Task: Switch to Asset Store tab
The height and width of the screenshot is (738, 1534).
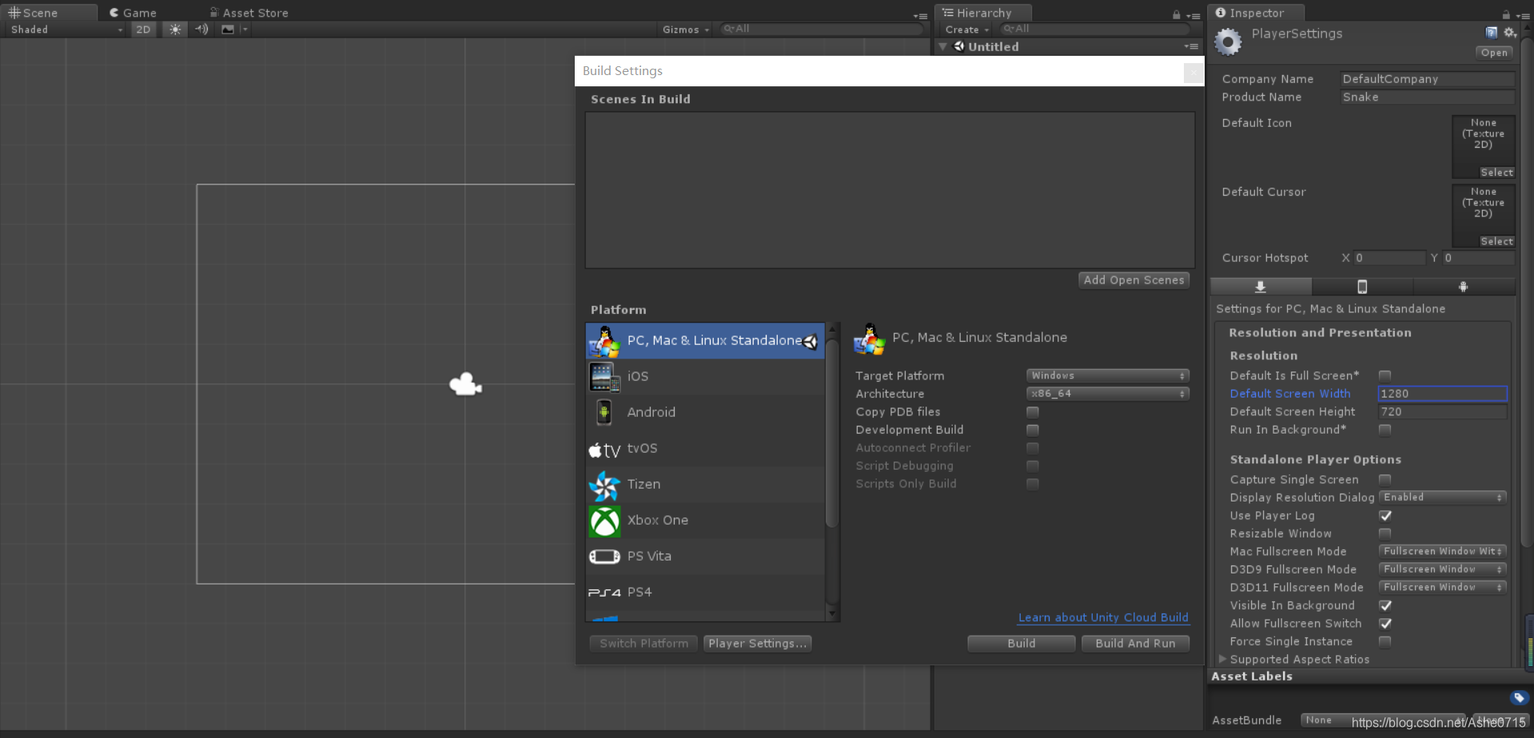Action: coord(249,13)
